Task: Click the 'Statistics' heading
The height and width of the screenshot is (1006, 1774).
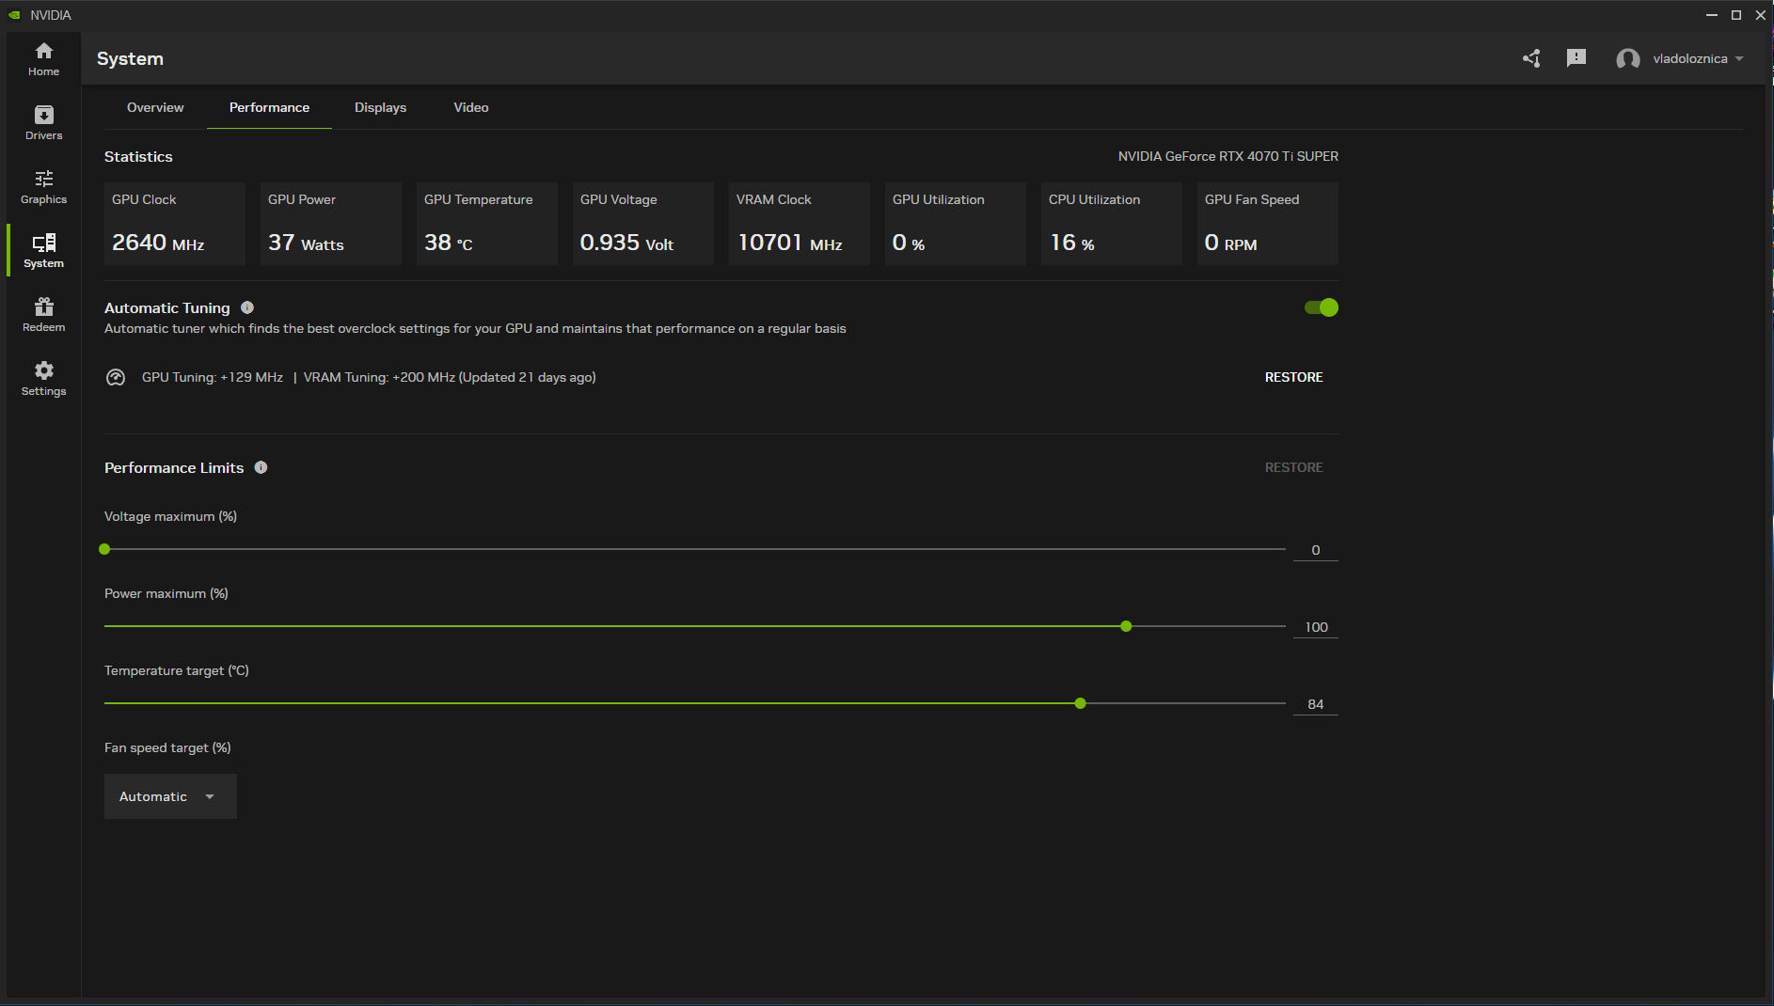Action: 138,156
